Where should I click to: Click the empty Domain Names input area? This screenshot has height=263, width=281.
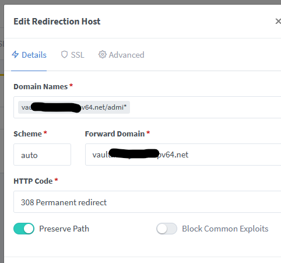tap(205, 107)
